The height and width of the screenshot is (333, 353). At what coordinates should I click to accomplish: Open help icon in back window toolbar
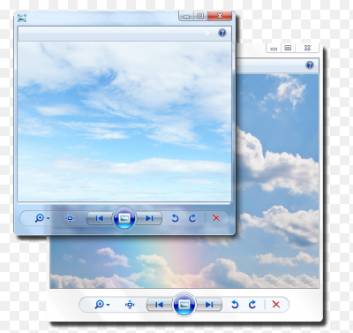click(x=310, y=65)
